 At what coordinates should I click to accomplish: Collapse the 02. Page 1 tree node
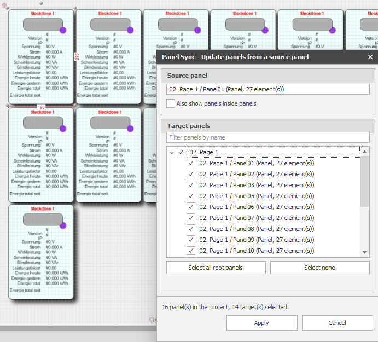click(172, 153)
